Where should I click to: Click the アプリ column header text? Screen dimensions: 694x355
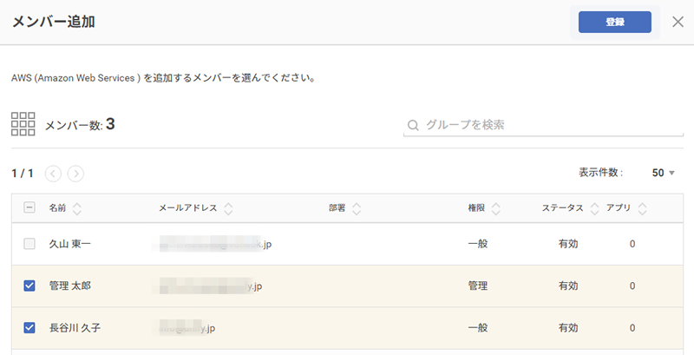tap(619, 207)
